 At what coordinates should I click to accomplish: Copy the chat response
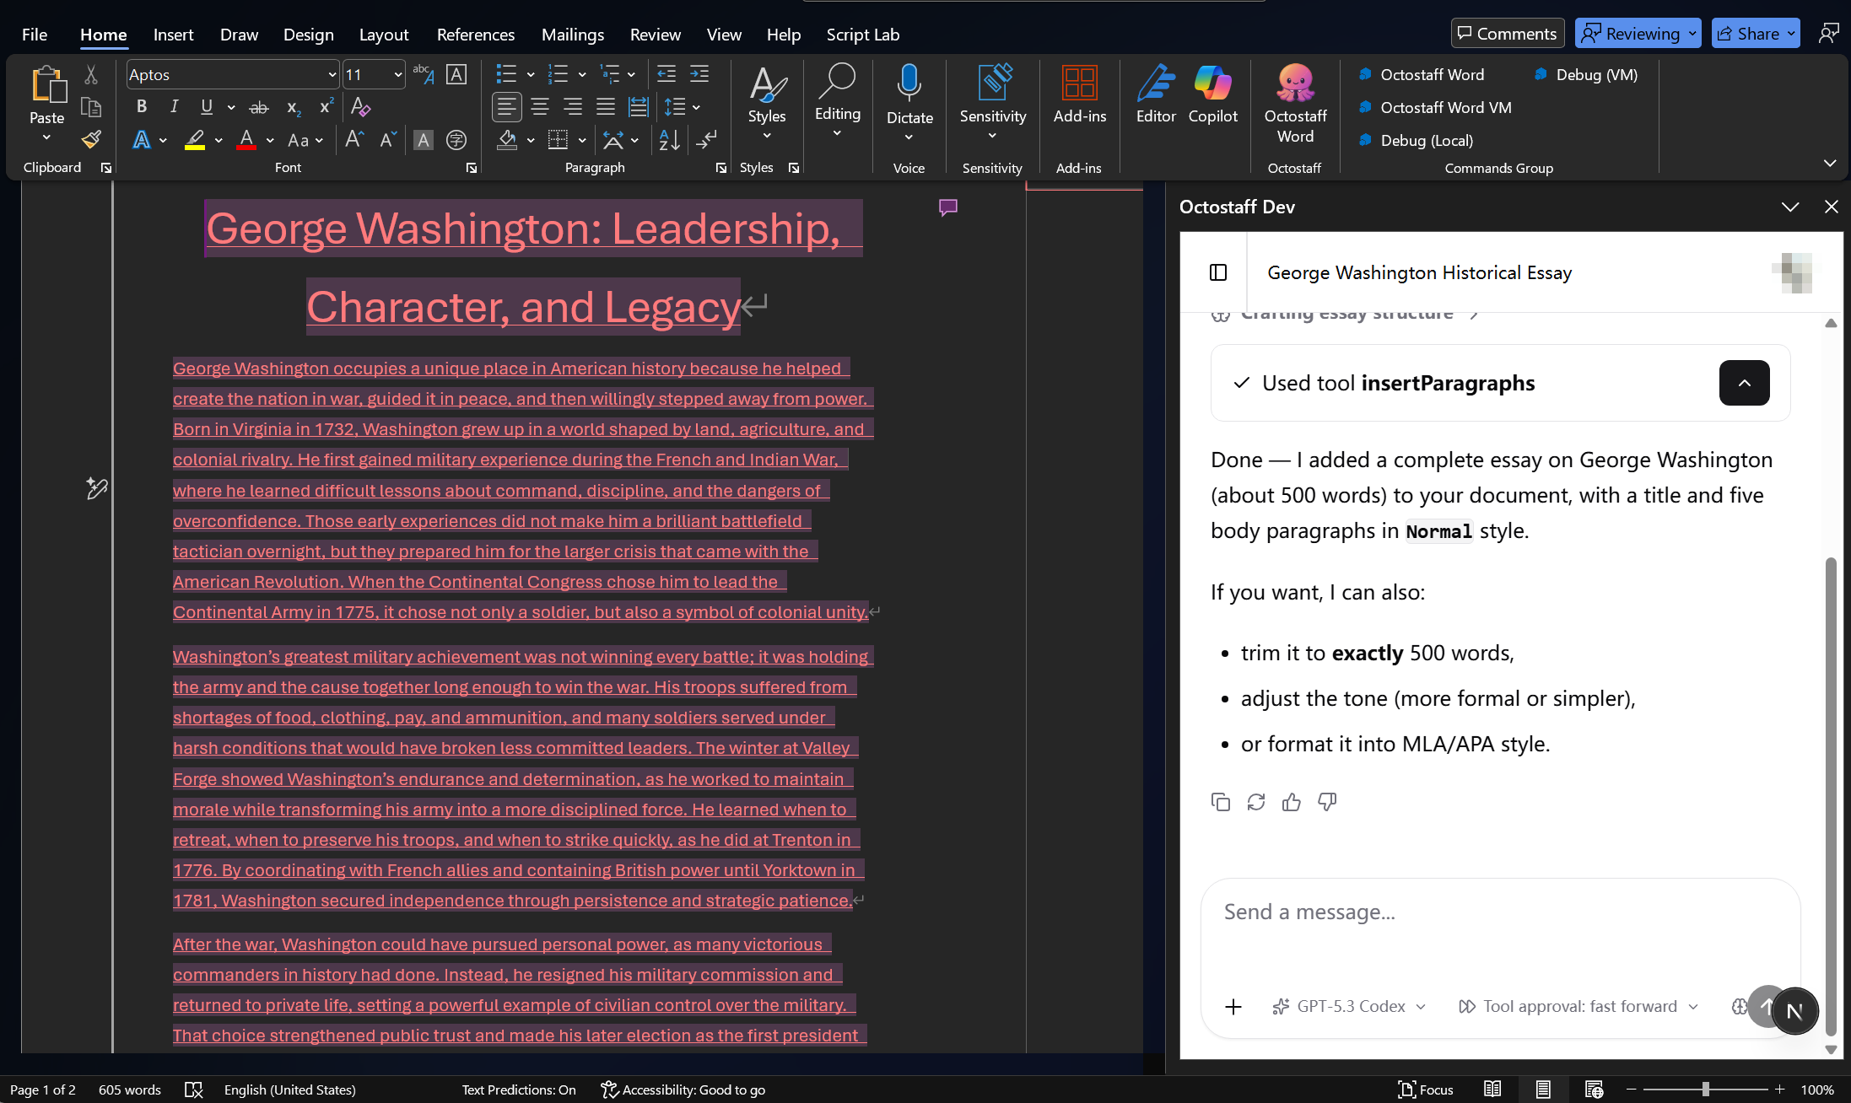(1220, 802)
